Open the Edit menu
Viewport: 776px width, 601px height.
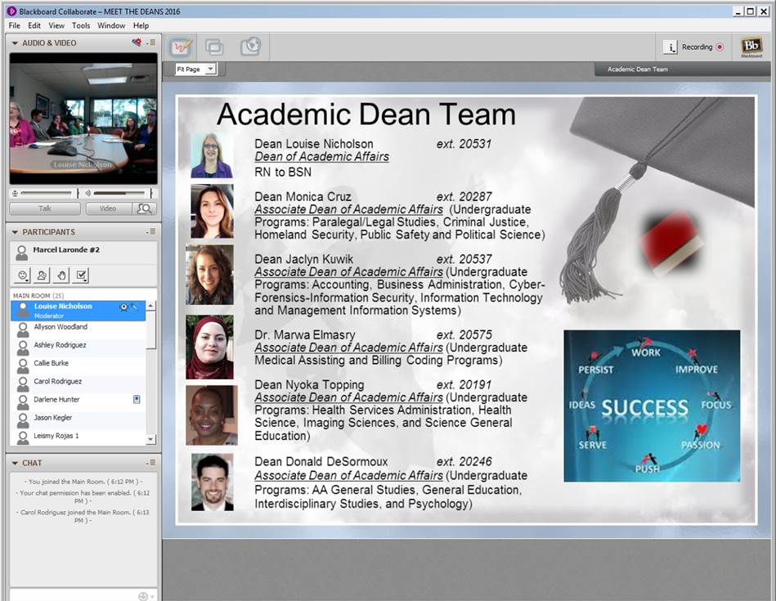(x=34, y=25)
